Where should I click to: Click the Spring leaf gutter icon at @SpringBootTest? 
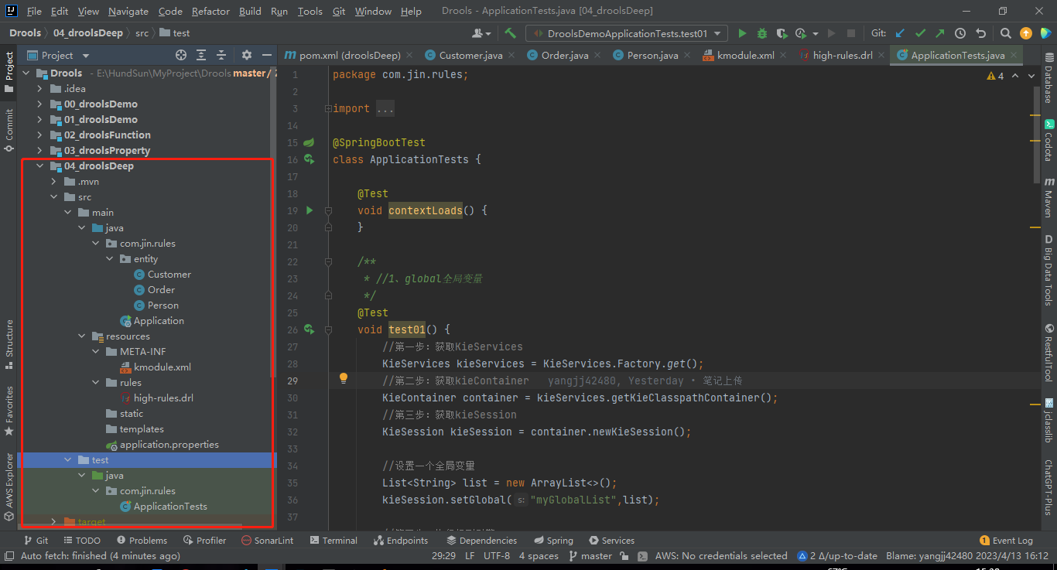pos(309,142)
